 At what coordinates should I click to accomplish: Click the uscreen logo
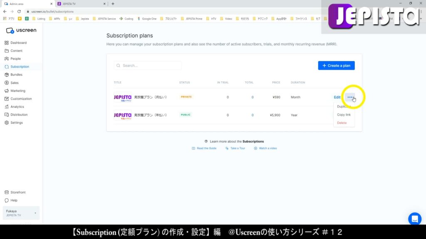click(x=21, y=30)
